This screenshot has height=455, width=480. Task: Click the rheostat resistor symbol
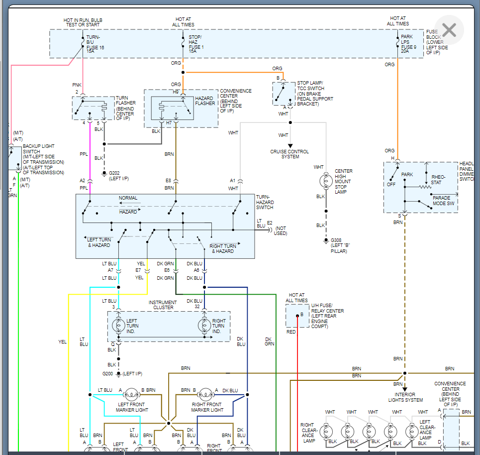coord(425,187)
